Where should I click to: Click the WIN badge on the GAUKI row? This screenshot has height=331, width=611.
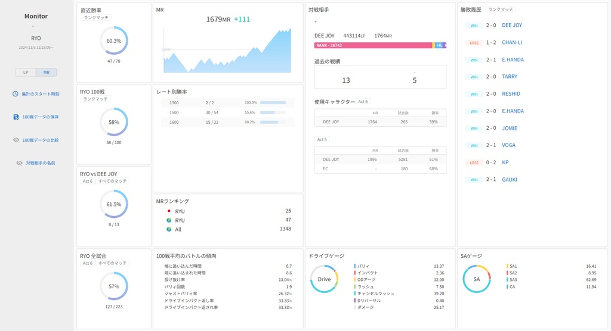coord(474,180)
